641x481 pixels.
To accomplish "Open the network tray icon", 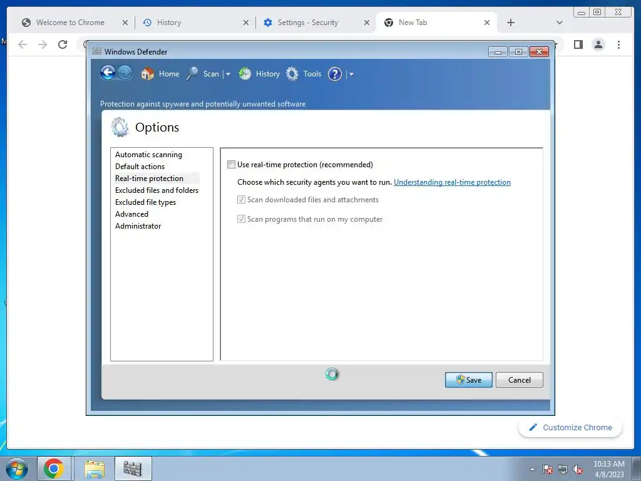I will point(563,469).
